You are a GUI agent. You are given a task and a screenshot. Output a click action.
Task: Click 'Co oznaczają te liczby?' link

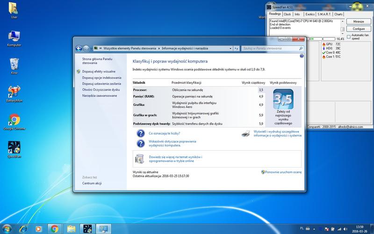[x=165, y=133]
